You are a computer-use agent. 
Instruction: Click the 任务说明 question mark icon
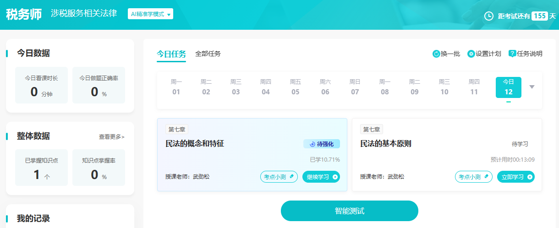[512, 54]
